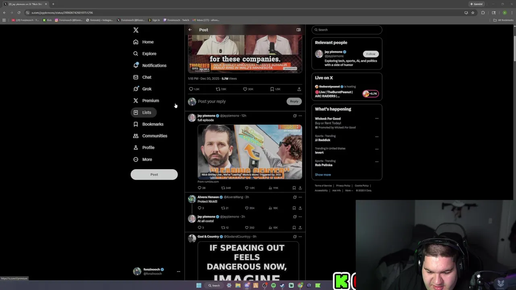Click the X logo in sidebar
Viewport: 516px width, 290px height.
point(136,30)
